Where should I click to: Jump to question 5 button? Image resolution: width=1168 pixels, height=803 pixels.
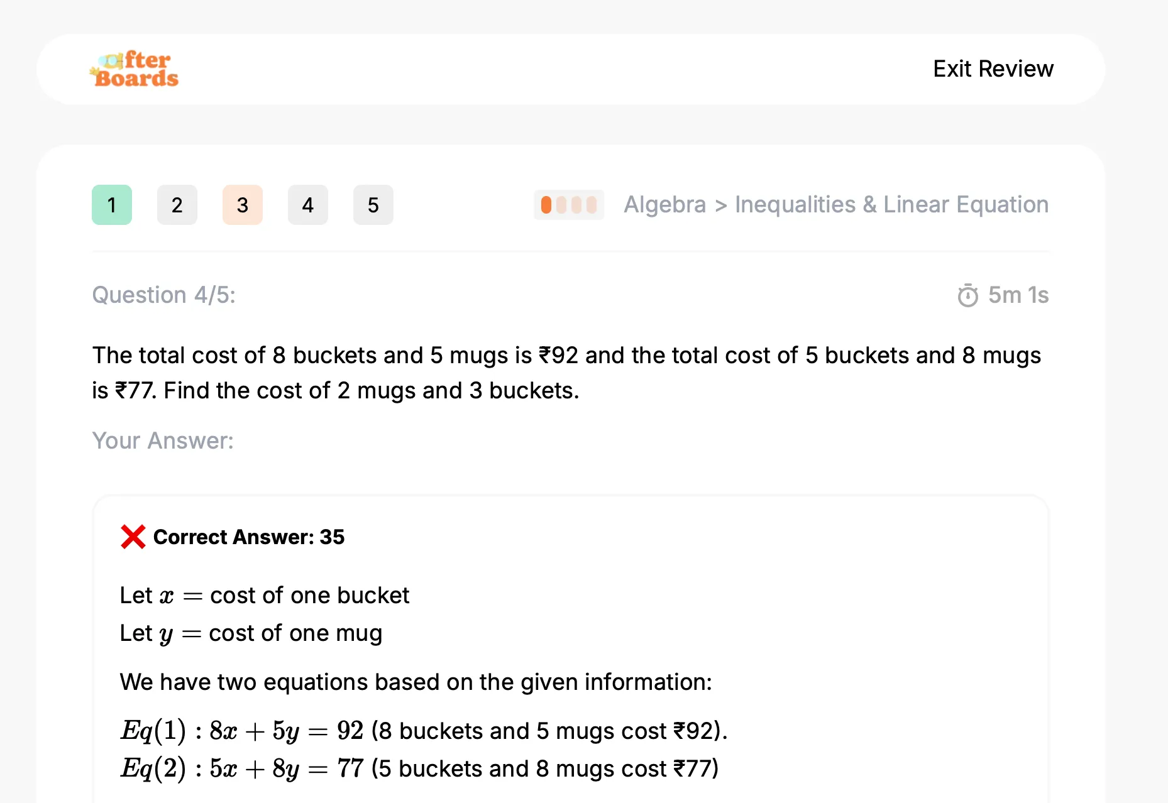[373, 205]
